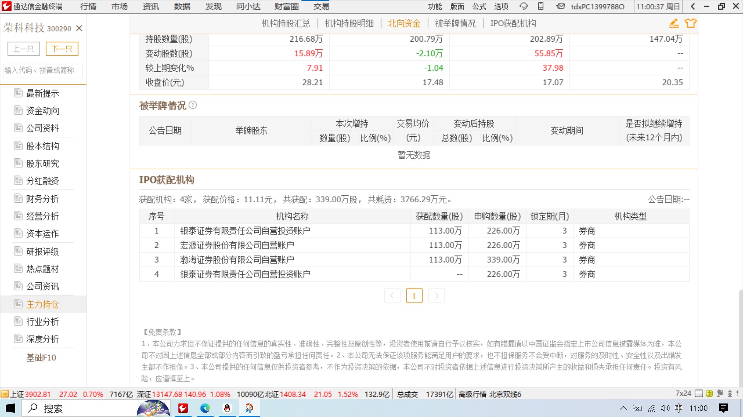Open the envelope message icon in title bar
This screenshot has width=743, height=417.
click(560, 6)
